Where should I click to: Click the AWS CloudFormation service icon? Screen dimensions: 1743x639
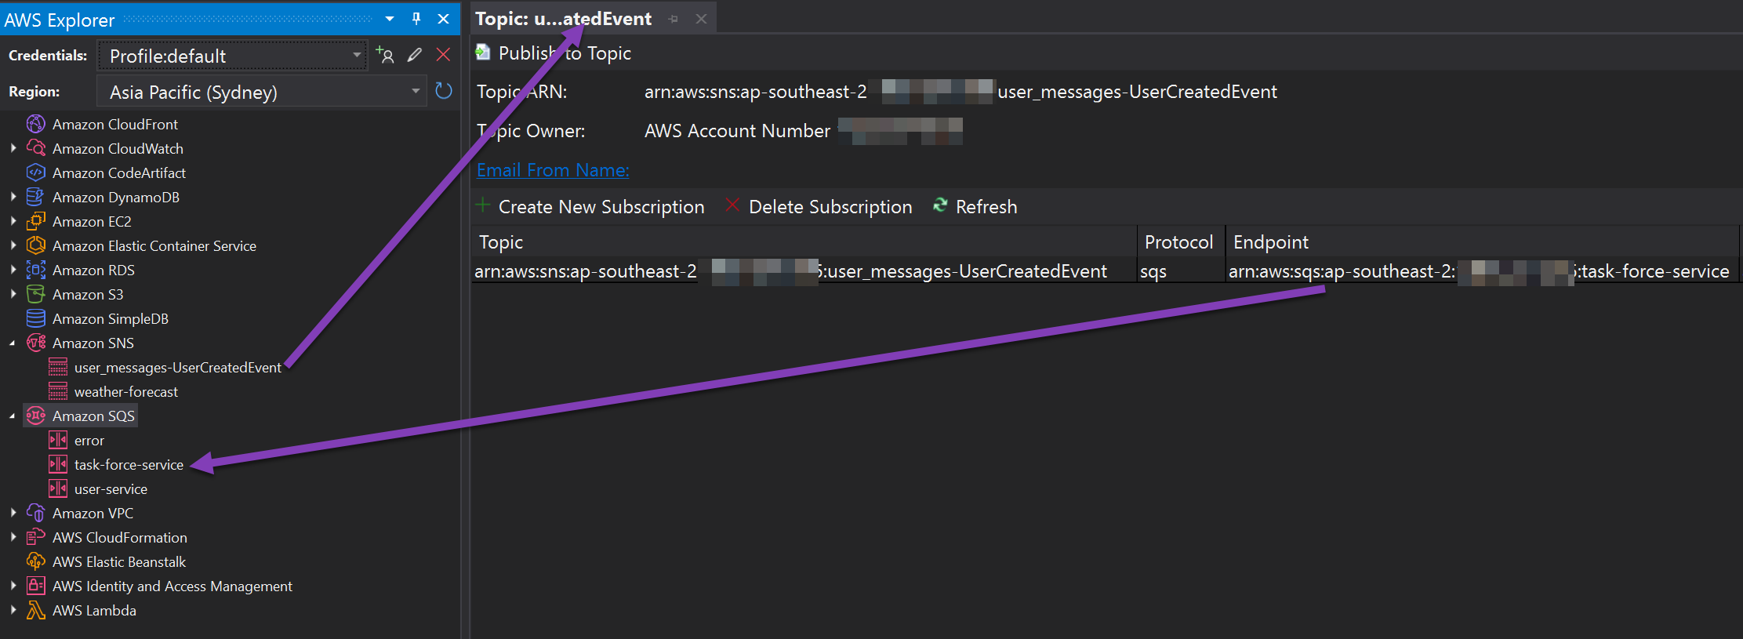pyautogui.click(x=36, y=537)
